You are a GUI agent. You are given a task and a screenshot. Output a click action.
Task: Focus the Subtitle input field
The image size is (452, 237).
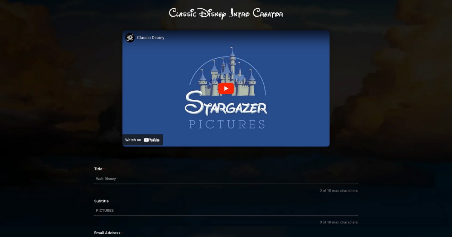tap(226, 211)
